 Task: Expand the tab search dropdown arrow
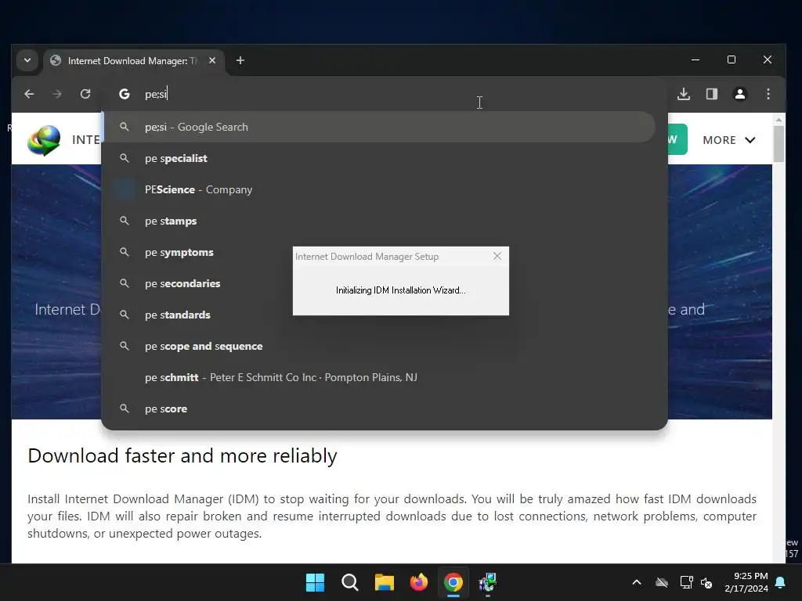click(x=27, y=60)
